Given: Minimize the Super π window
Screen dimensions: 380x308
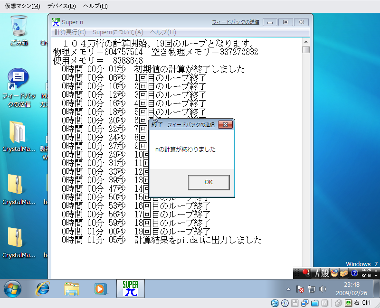Looking at the screenshot, I should tap(270, 22).
